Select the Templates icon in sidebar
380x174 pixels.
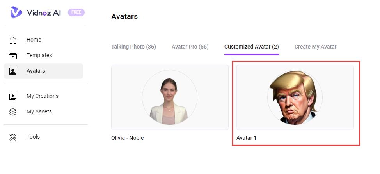(13, 56)
